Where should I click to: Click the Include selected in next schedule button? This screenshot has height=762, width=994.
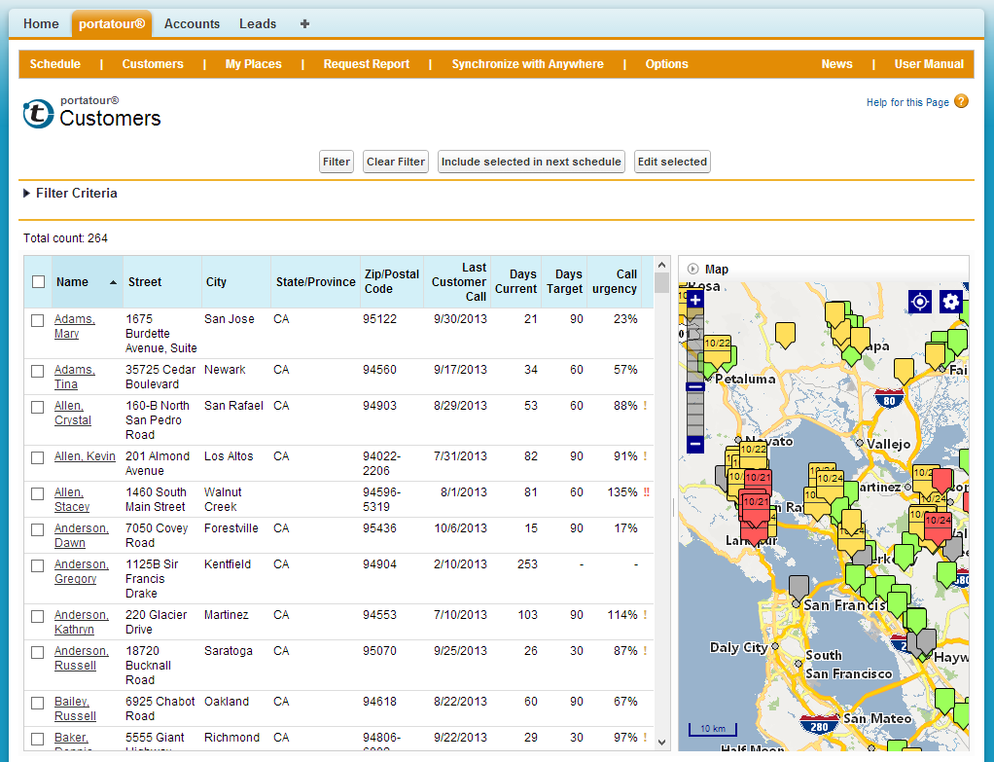pyautogui.click(x=531, y=162)
